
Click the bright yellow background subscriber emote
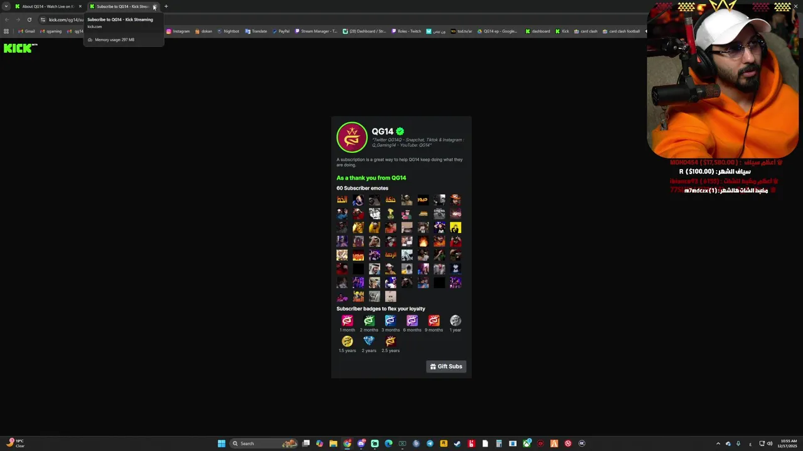click(455, 227)
